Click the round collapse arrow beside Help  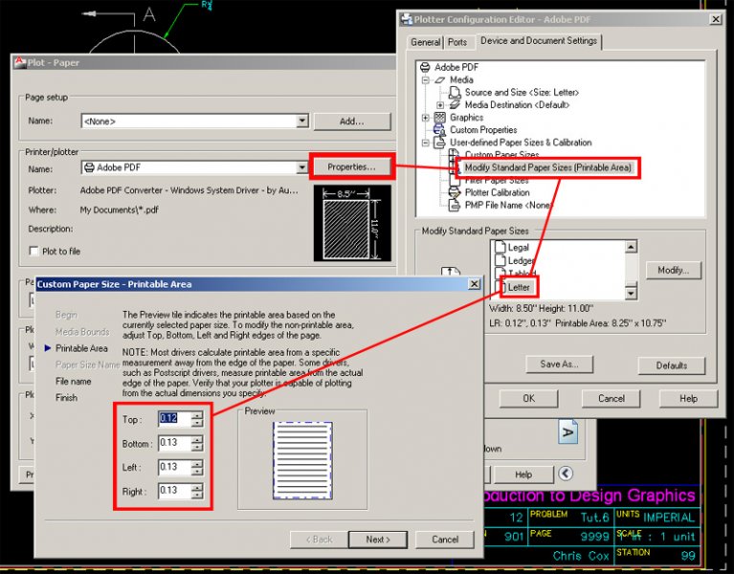566,474
